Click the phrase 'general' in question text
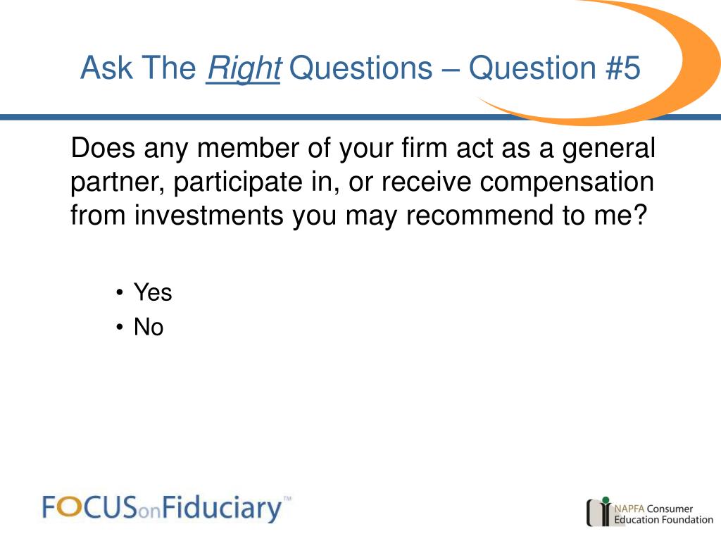The image size is (721, 541). click(609, 149)
